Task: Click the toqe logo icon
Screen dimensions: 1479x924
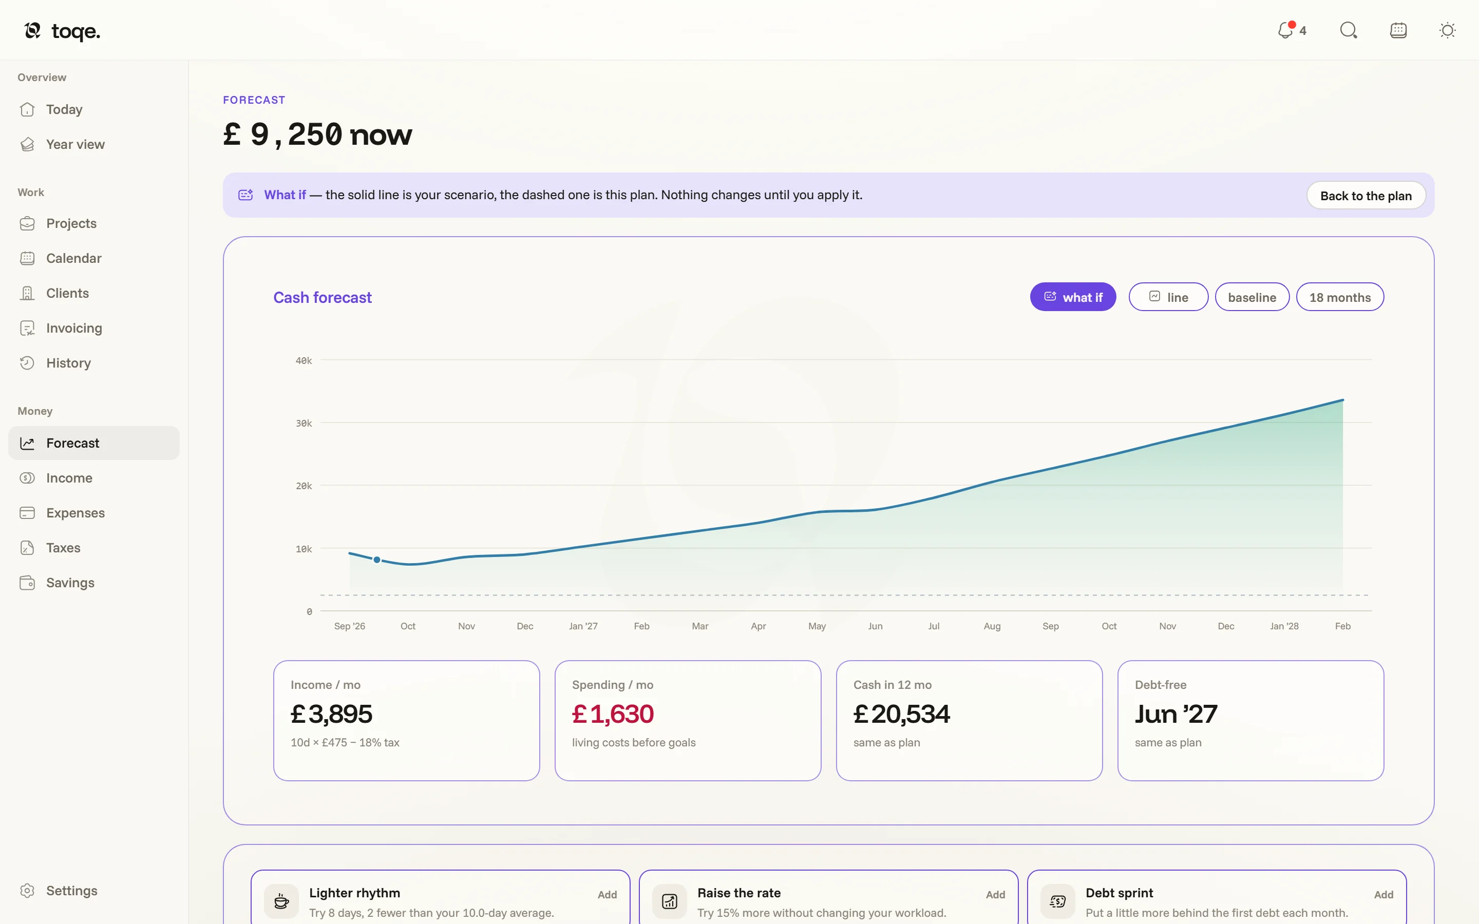Action: point(32,30)
